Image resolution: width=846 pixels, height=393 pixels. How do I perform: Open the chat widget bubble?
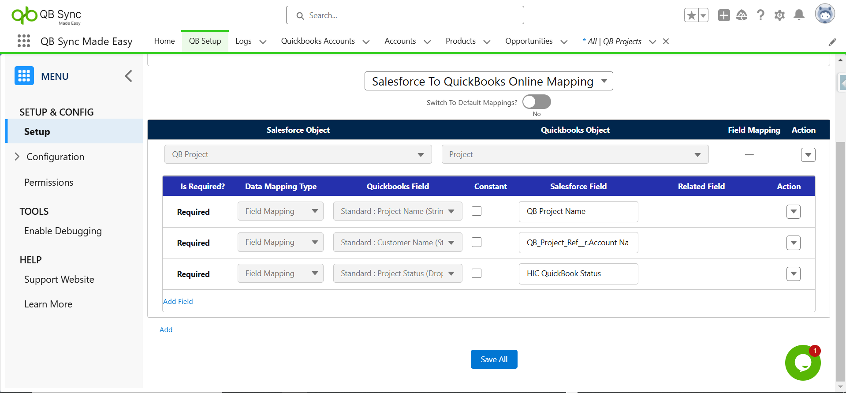pos(803,363)
